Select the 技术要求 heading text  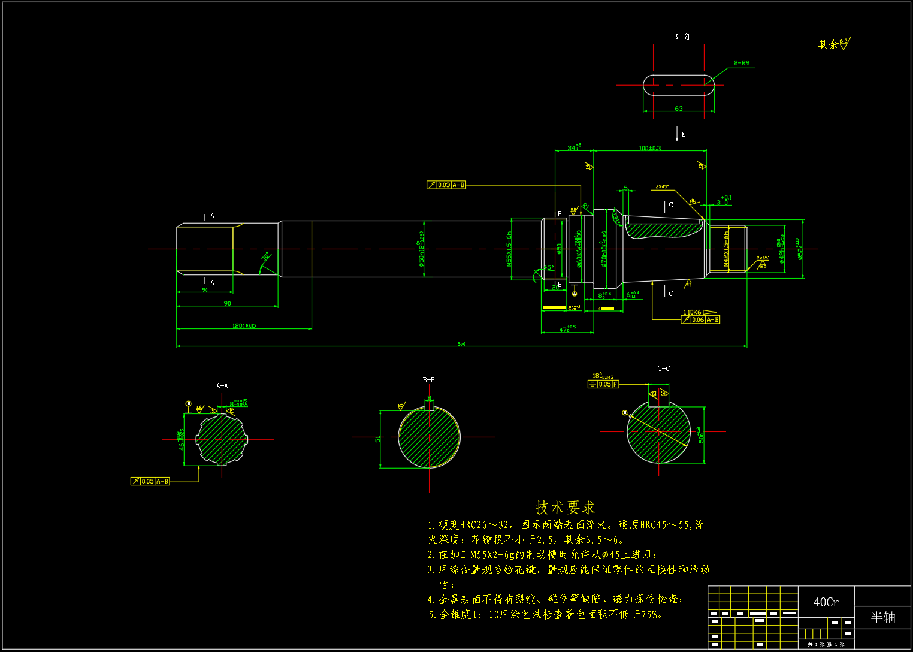point(564,508)
